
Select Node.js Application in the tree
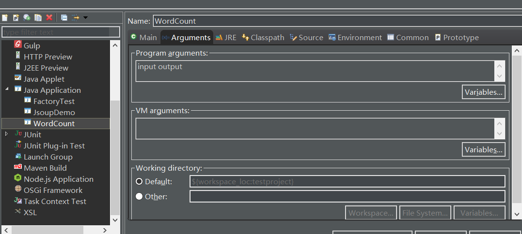(x=59, y=179)
